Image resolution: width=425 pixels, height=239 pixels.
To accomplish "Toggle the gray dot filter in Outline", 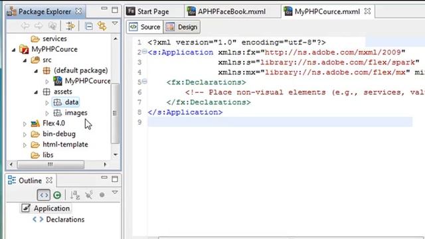I will click(x=102, y=195).
